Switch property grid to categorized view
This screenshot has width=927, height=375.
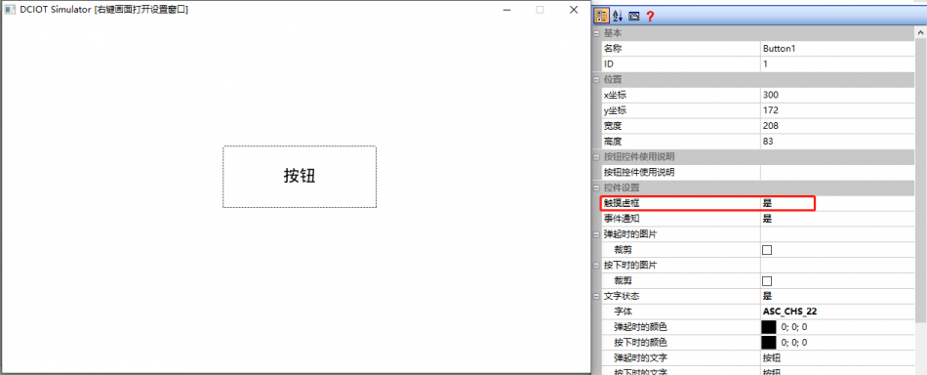[601, 16]
